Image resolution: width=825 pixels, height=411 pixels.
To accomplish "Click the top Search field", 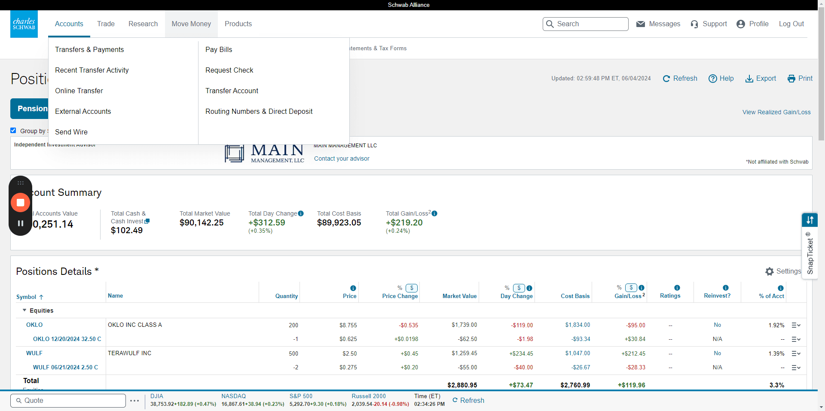I will [586, 24].
